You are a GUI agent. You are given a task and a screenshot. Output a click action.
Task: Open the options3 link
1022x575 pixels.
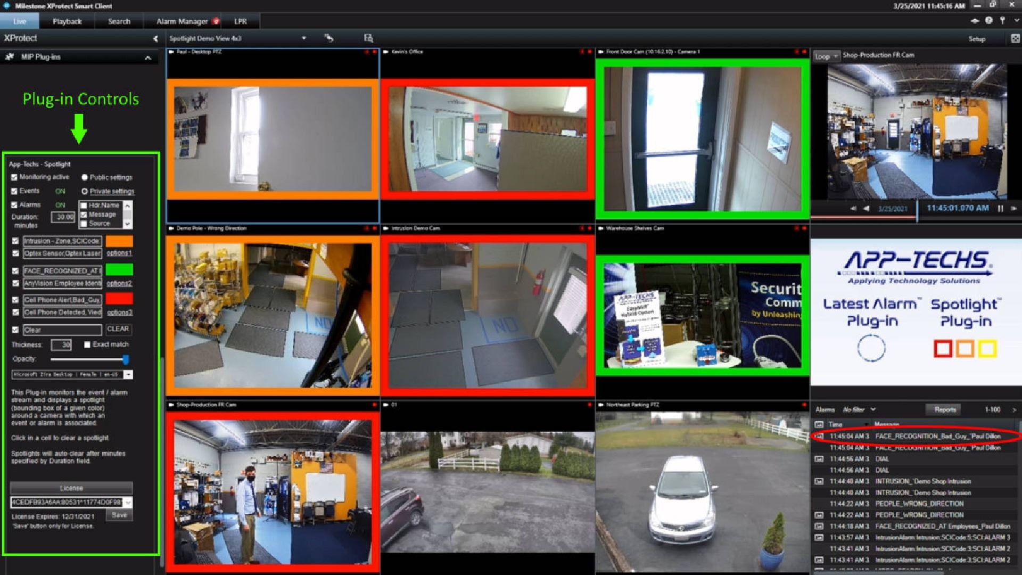(119, 313)
